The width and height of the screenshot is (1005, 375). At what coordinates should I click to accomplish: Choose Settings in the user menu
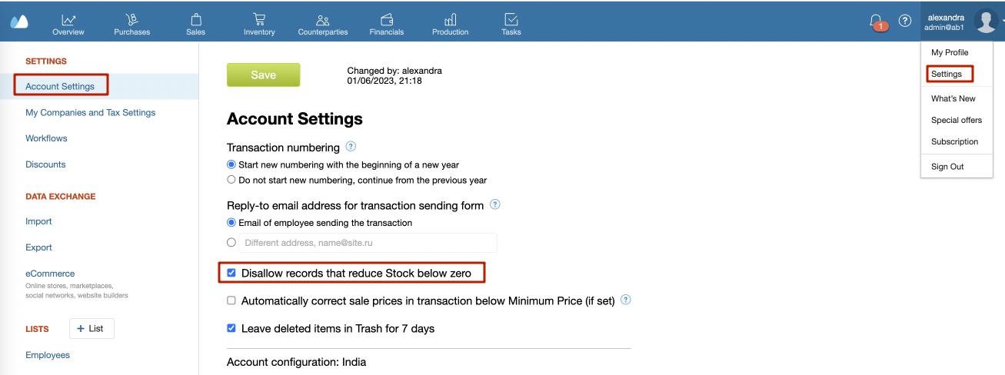coord(947,75)
